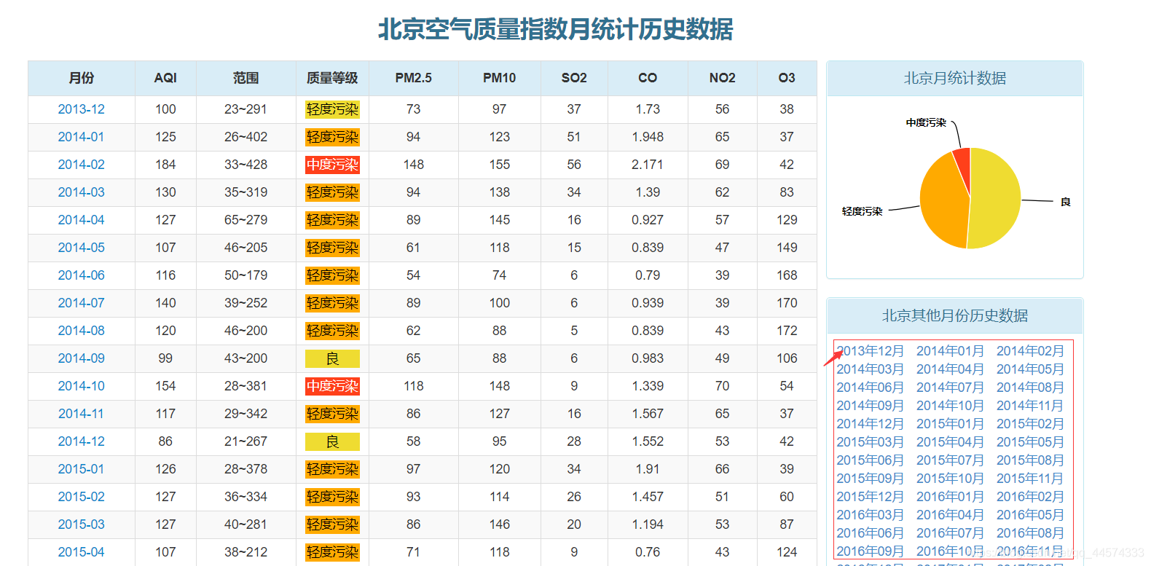Open the 2014-06 month row link

[81, 275]
